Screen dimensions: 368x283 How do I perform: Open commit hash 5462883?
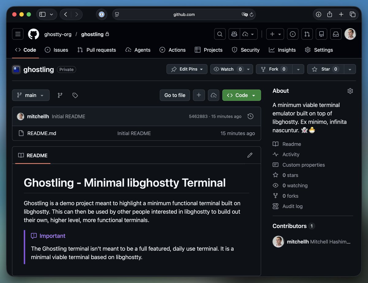click(x=198, y=116)
